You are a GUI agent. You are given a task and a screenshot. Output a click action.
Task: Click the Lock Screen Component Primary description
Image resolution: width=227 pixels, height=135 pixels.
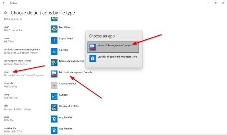(x=21, y=53)
